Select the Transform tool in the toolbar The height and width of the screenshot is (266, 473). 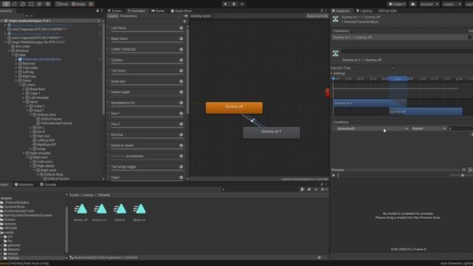[x=39, y=4]
